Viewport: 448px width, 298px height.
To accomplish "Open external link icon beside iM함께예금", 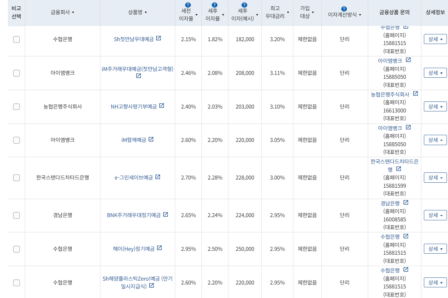I will 151,139.
